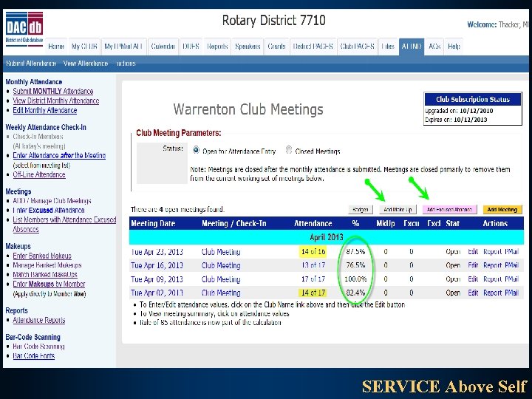Click the Meeting Date column header
The height and width of the screenshot is (399, 532).
[153, 224]
